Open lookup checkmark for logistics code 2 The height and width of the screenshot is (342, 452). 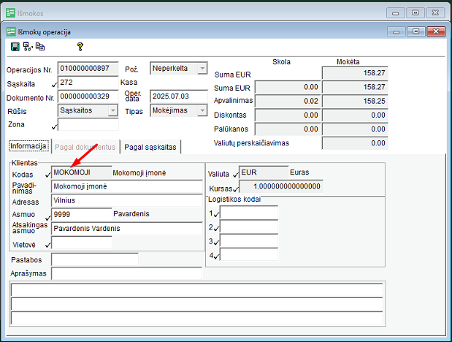tap(216, 228)
